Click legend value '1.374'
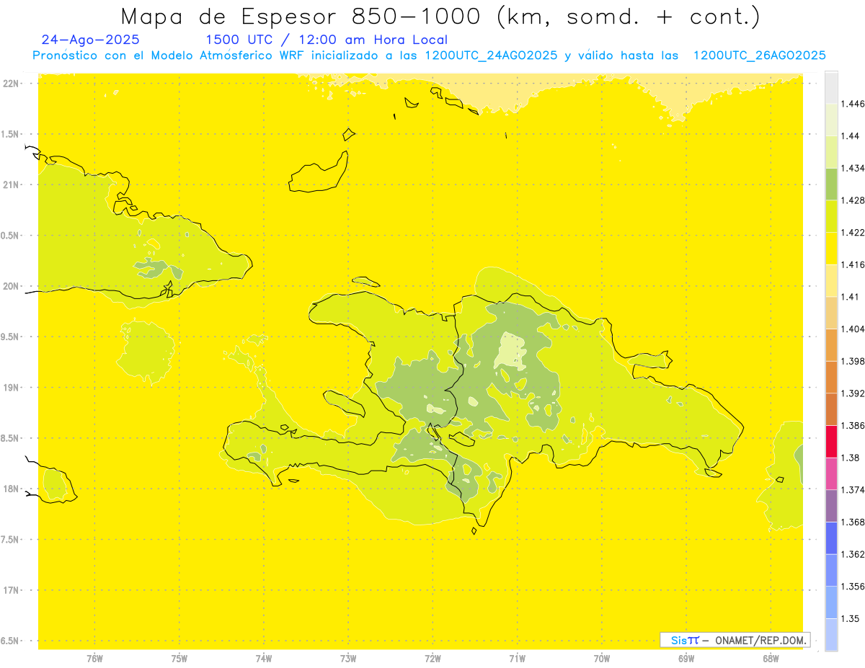 853,490
